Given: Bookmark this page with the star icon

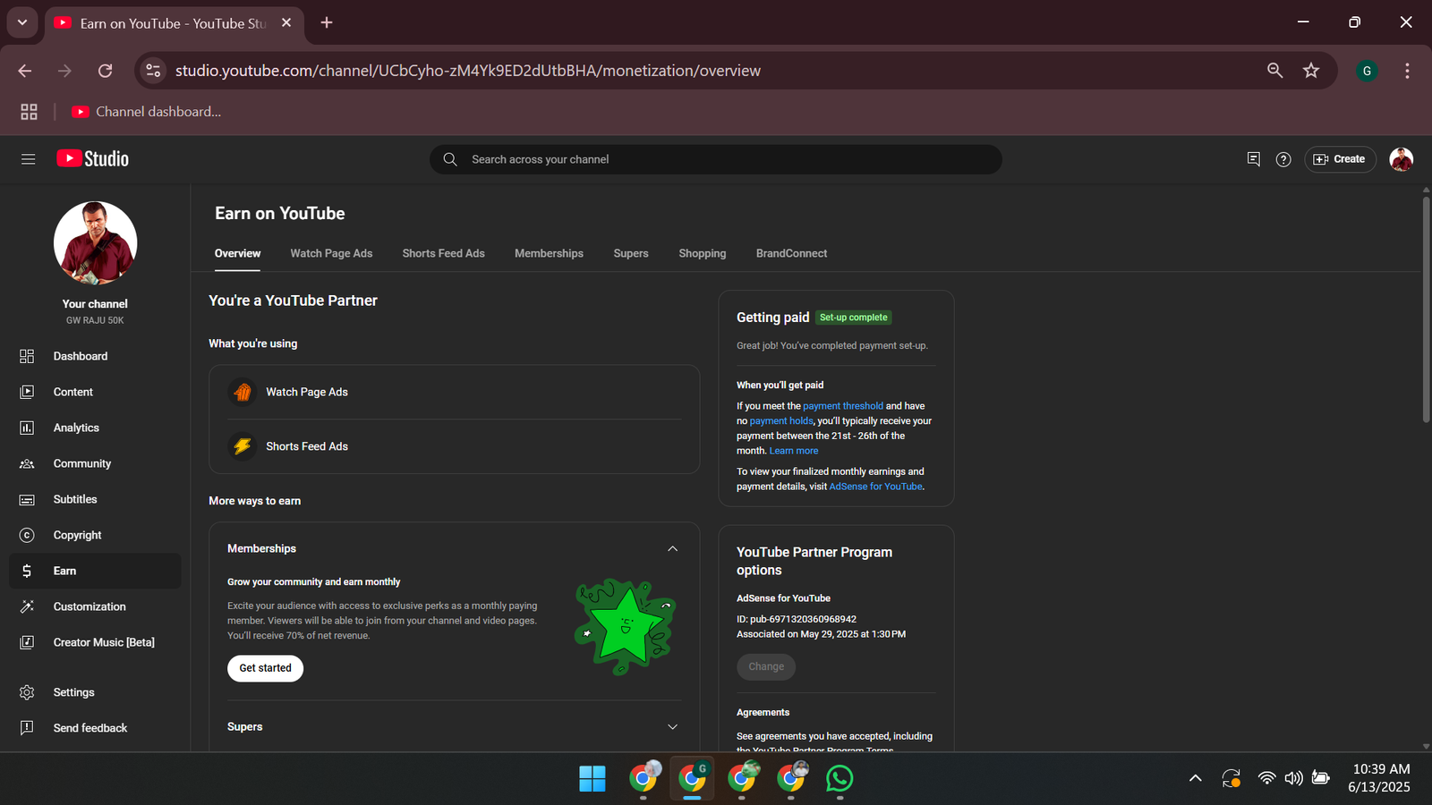Looking at the screenshot, I should coord(1311,71).
